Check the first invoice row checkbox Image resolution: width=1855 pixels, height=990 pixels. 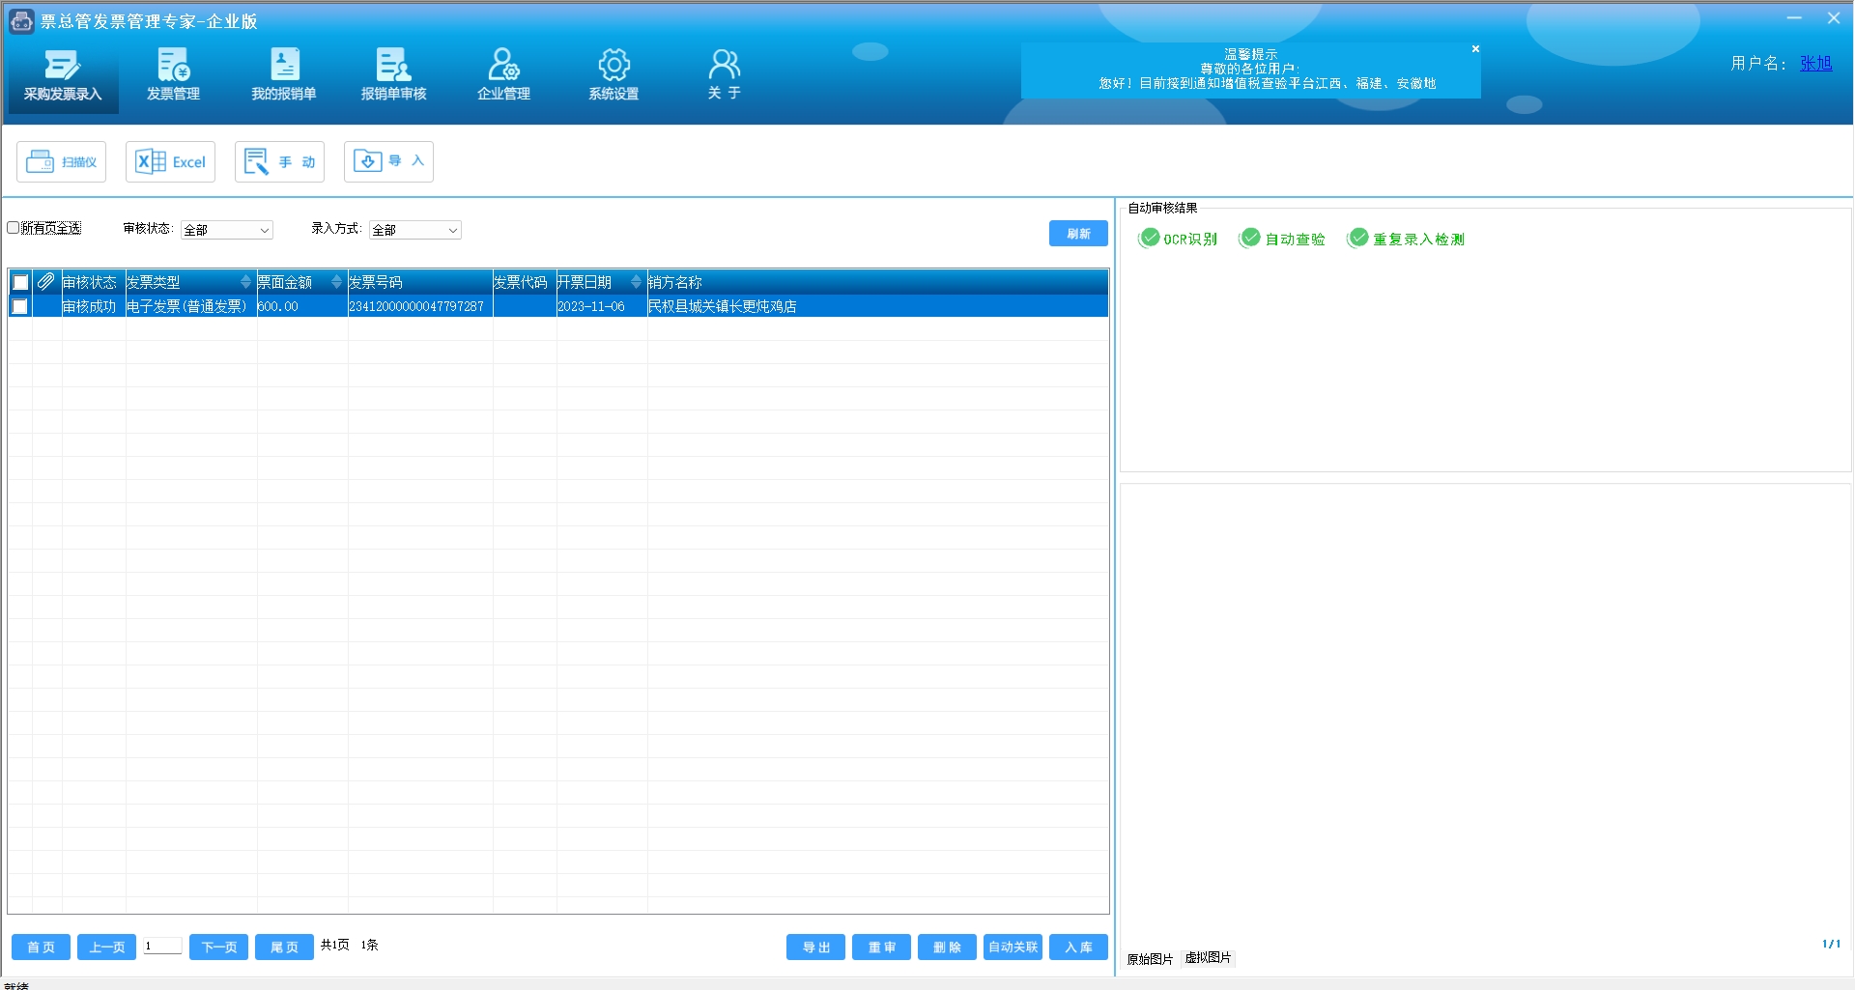tap(20, 306)
